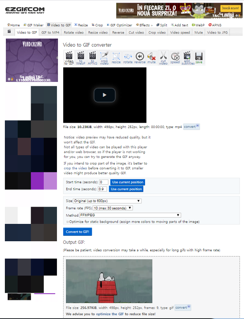Click the mute tool icon
Image resolution: width=244 pixels, height=319 pixels.
pyautogui.click(x=151, y=57)
